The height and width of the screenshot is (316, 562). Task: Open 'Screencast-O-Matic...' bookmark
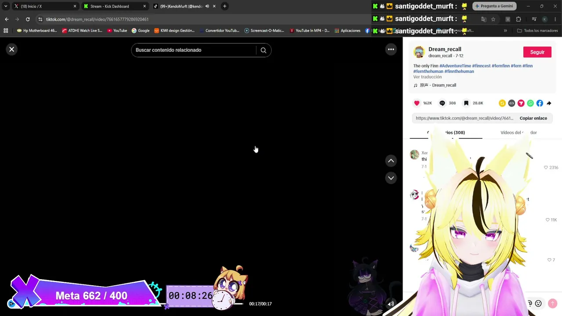pyautogui.click(x=264, y=31)
